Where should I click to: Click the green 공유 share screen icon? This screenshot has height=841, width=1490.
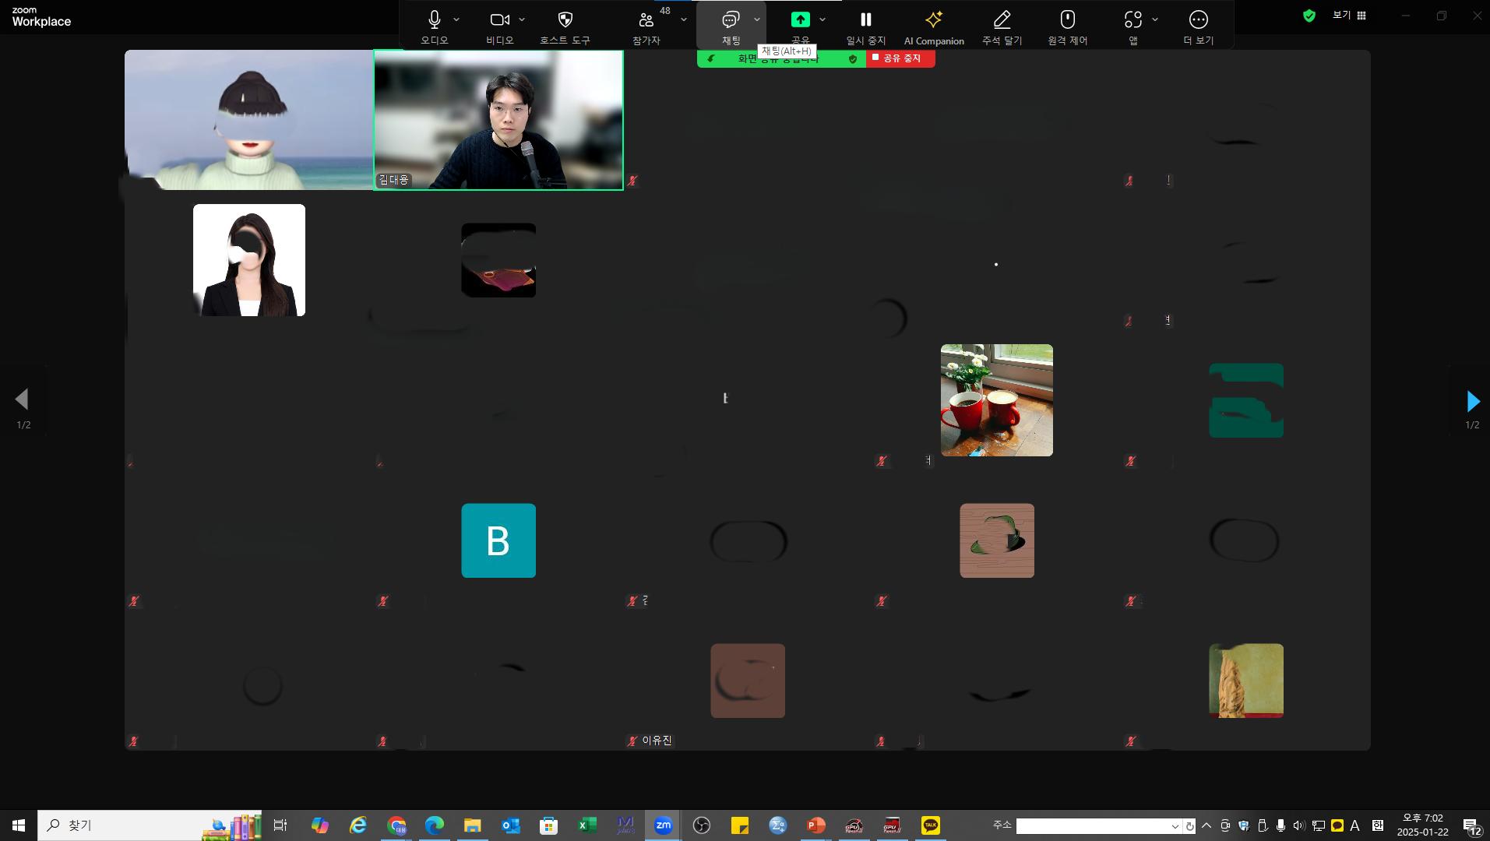pos(800,20)
